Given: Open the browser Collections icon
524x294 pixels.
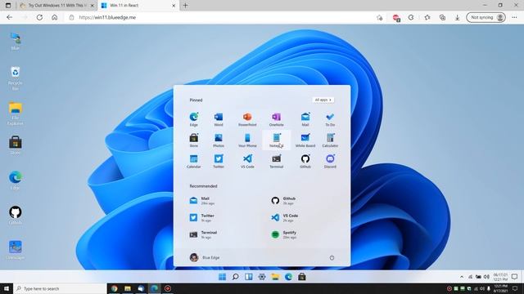Looking at the screenshot, I should point(442,17).
